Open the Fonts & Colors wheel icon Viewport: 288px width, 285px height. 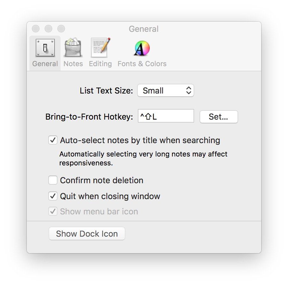pyautogui.click(x=142, y=48)
